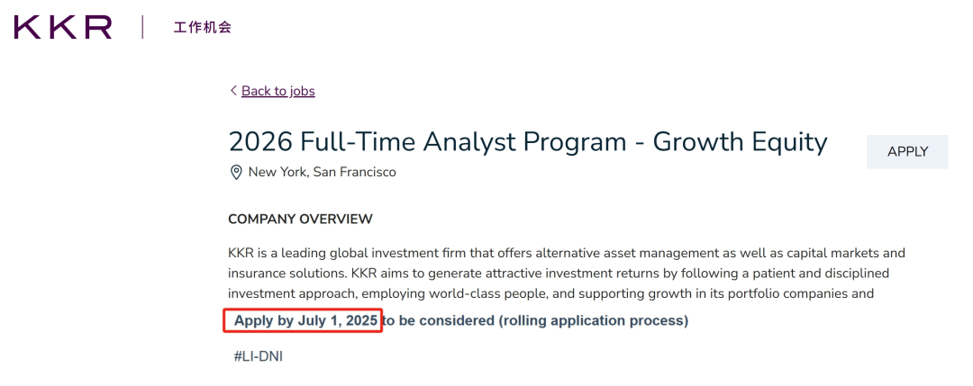Go back via Back to jobs link
Image resolution: width=973 pixels, height=386 pixels.
pos(278,91)
